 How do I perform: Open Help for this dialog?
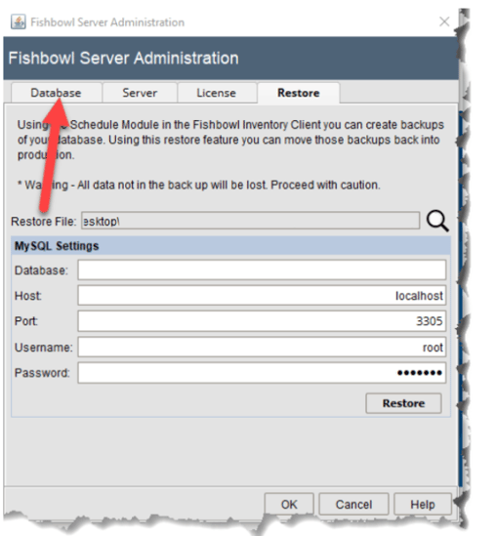423,504
